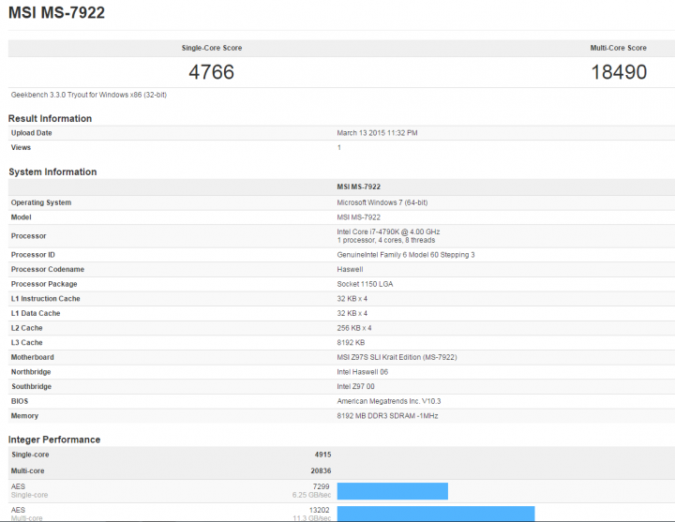Select the Single-Core Score value 4766
The width and height of the screenshot is (675, 522).
[211, 72]
